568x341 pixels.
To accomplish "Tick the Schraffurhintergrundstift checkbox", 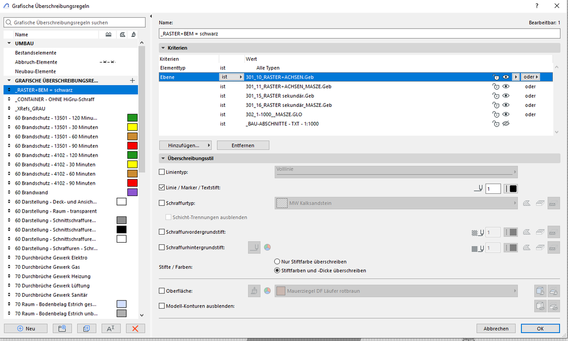I will coord(162,247).
